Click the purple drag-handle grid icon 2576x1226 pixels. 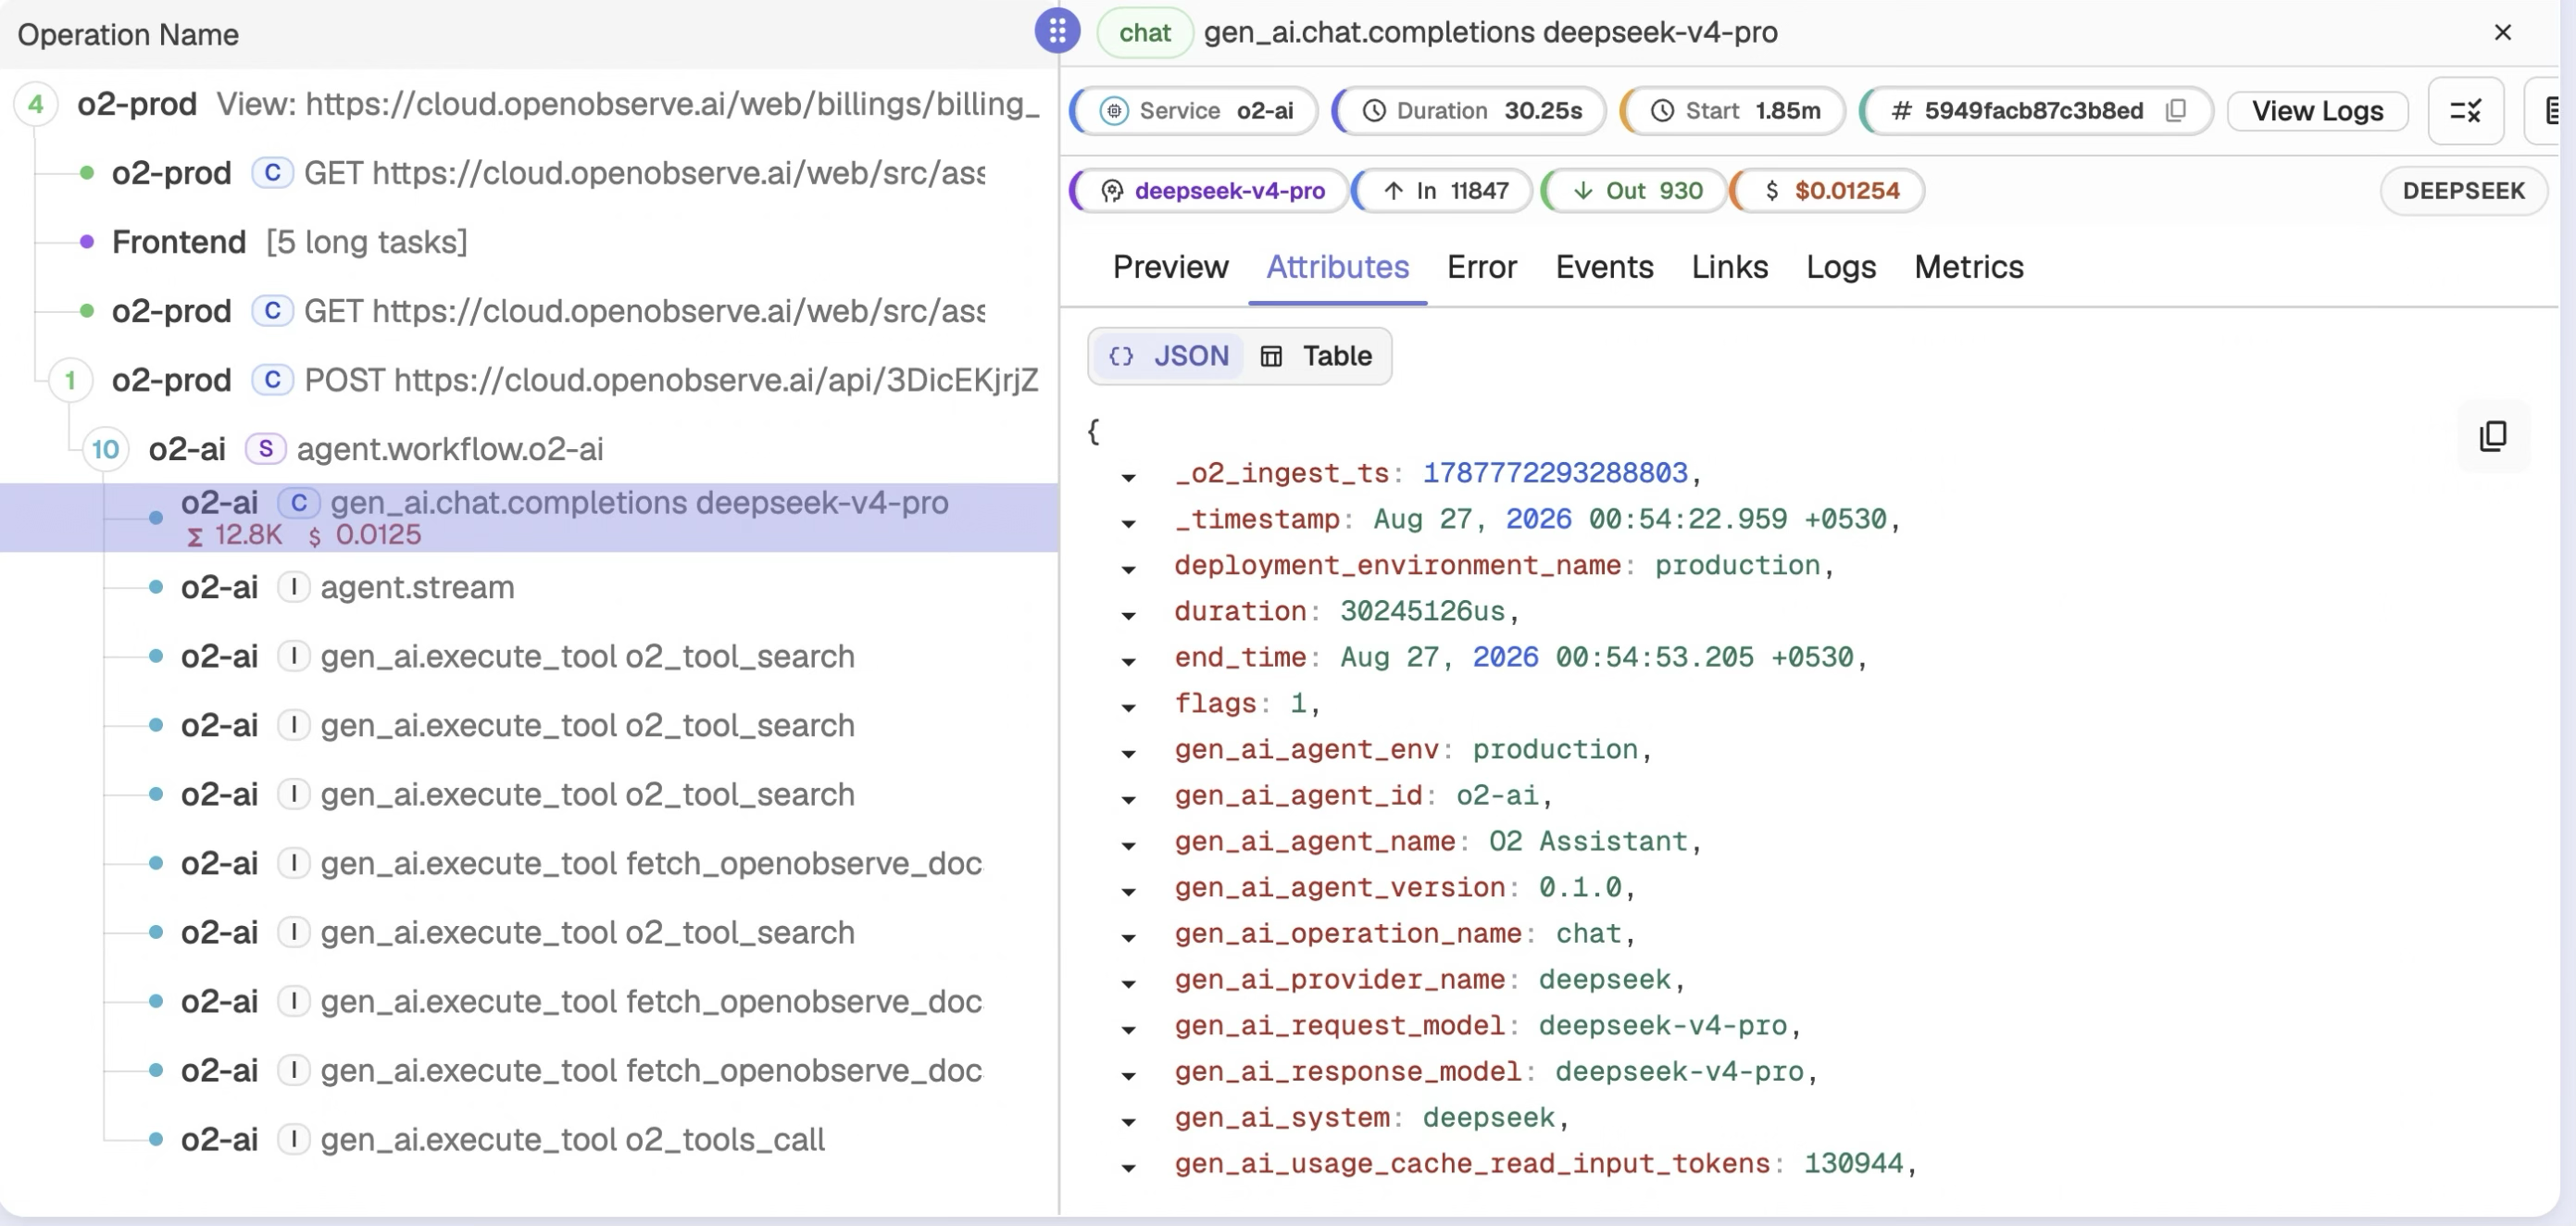point(1057,31)
